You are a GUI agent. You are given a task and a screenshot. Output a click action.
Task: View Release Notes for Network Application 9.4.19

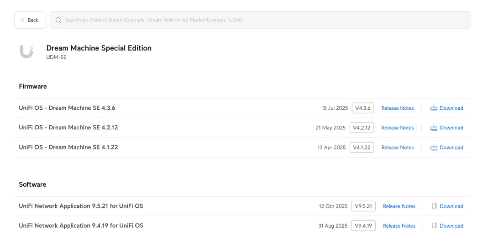tap(399, 226)
